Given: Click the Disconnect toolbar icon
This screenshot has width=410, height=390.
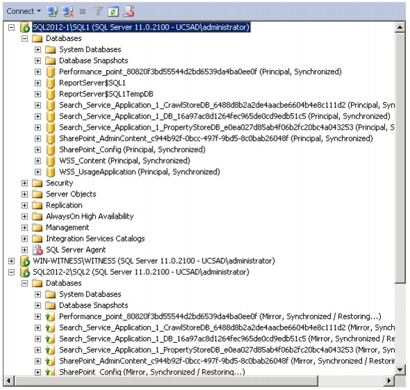Looking at the screenshot, I should coord(68,11).
